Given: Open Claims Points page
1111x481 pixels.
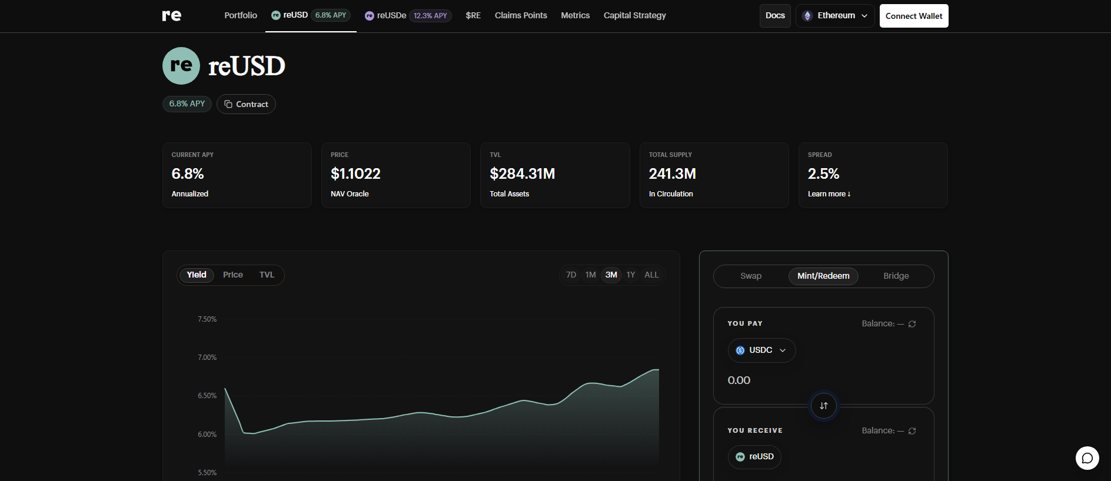Looking at the screenshot, I should pyautogui.click(x=521, y=15).
